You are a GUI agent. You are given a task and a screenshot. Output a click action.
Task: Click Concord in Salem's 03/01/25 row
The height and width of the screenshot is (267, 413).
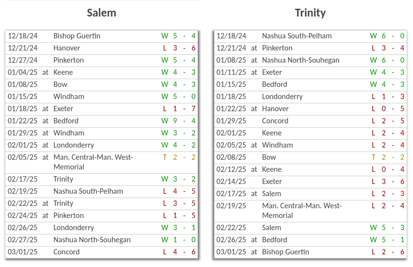(67, 252)
